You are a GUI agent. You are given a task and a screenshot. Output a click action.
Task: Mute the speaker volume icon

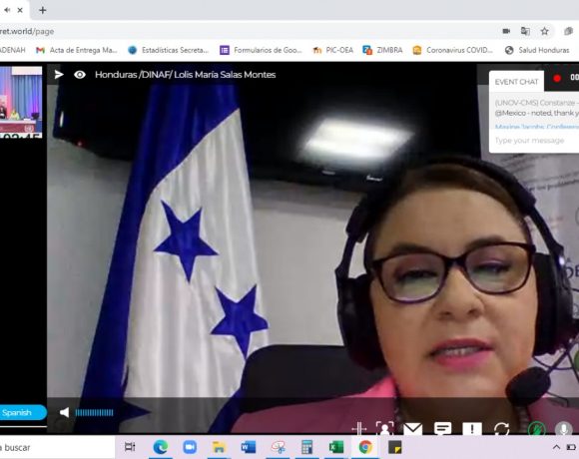click(64, 412)
